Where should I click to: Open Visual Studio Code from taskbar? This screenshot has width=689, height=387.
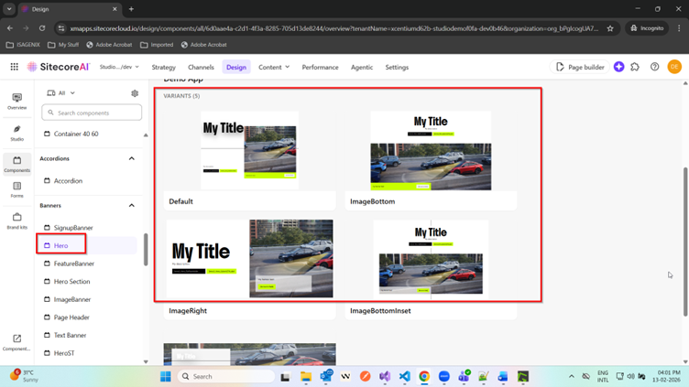tap(405, 376)
